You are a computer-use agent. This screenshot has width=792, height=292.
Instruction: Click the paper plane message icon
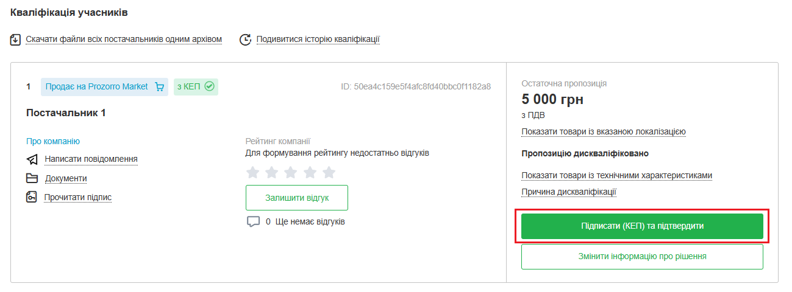tap(32, 159)
